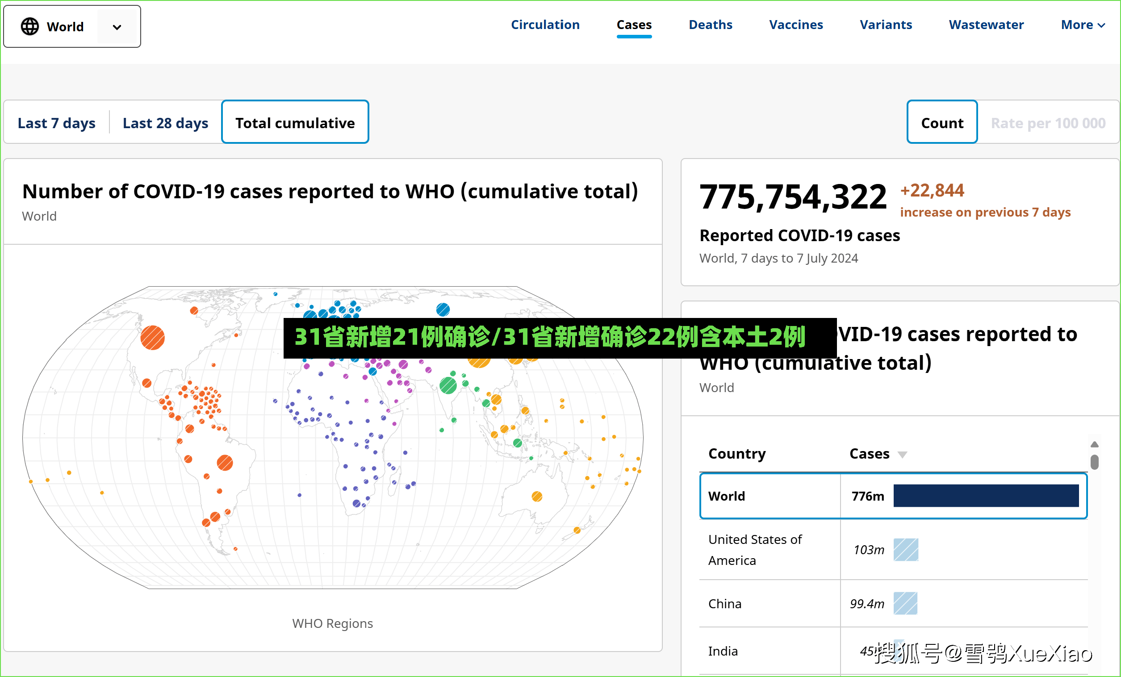Screen dimensions: 1121x677
Task: Click the globe icon beside World
Action: coord(29,26)
